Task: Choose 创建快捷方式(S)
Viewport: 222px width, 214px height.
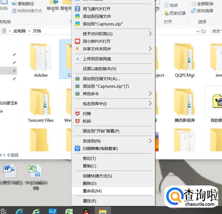Action: pos(113,176)
